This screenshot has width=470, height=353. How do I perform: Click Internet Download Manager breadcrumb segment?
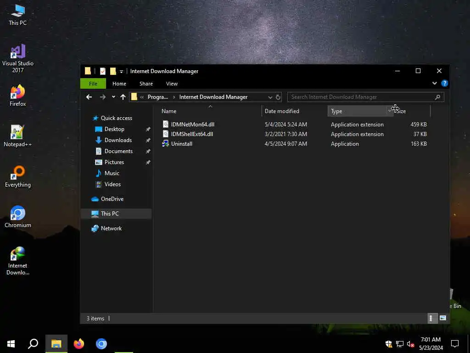point(213,97)
